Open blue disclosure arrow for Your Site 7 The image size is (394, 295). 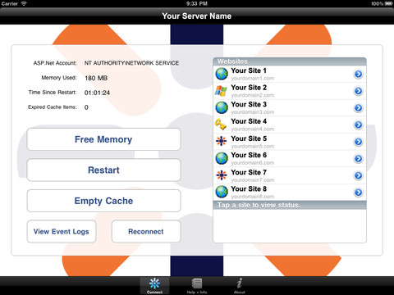[358, 175]
